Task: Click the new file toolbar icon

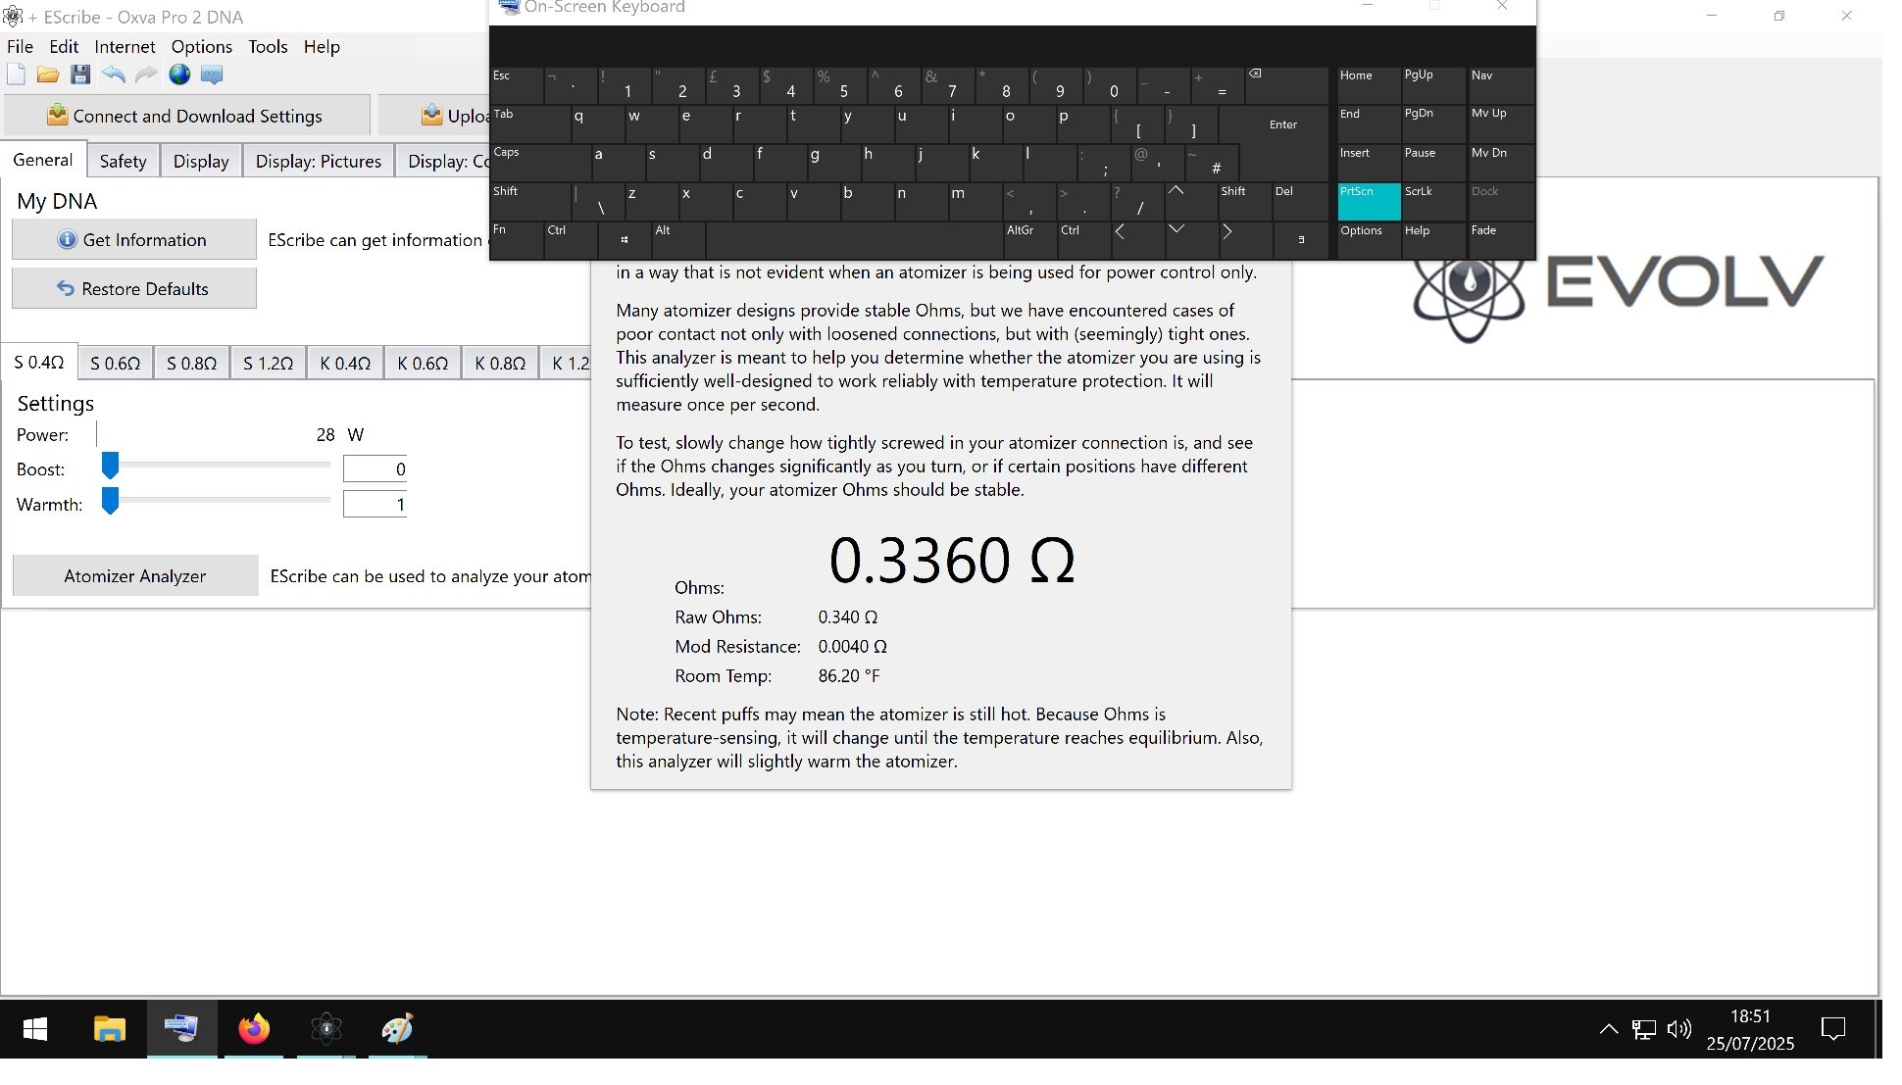Action: 16,74
